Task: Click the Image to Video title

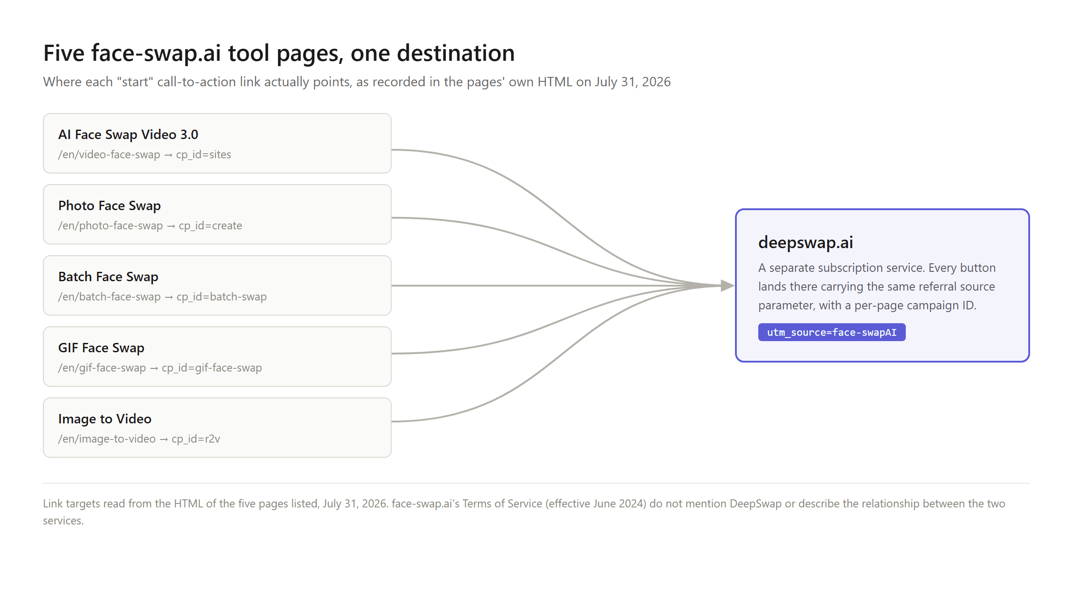Action: [x=105, y=419]
